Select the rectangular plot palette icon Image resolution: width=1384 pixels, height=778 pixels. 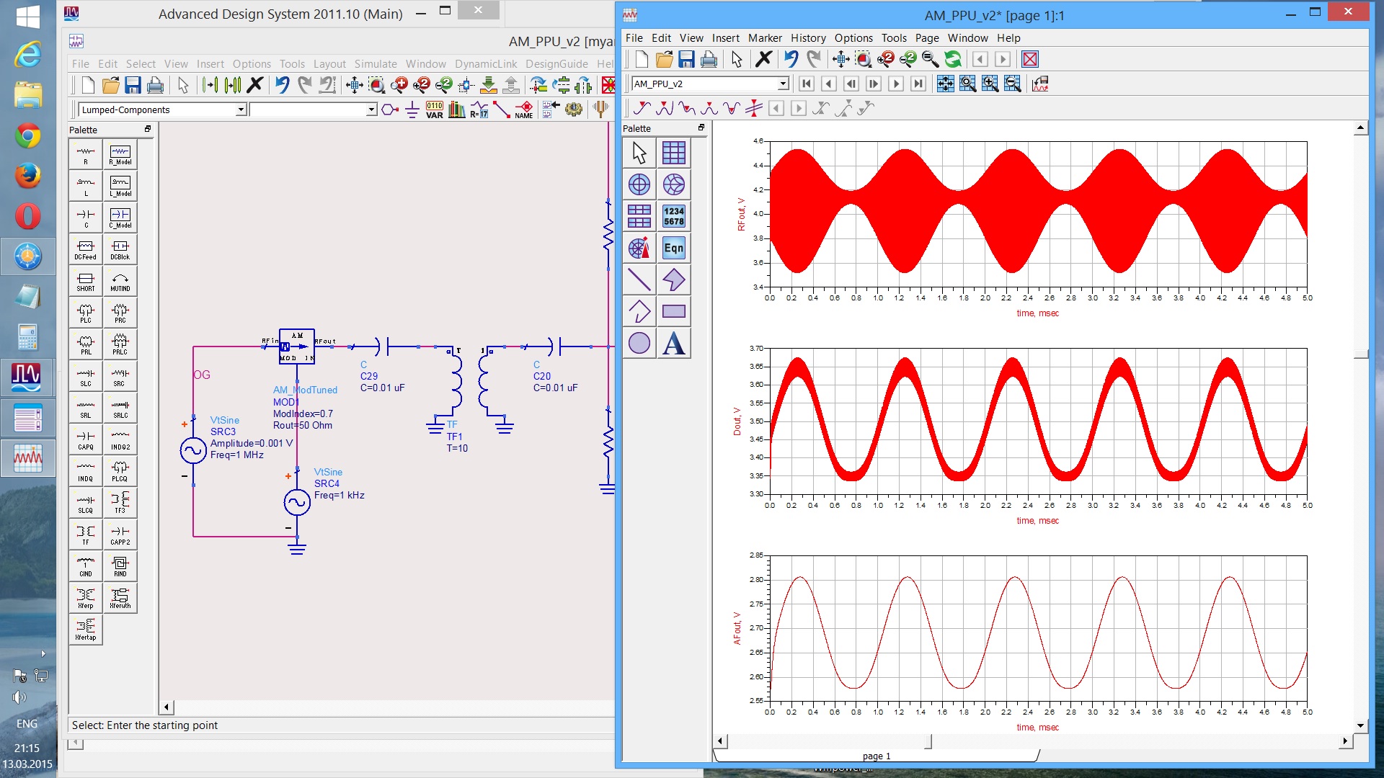tap(673, 153)
